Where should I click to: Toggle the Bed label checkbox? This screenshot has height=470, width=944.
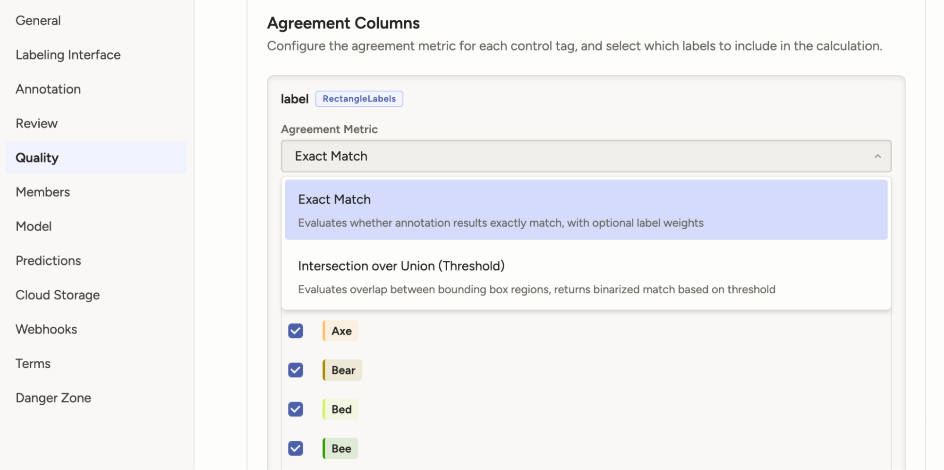click(x=296, y=409)
